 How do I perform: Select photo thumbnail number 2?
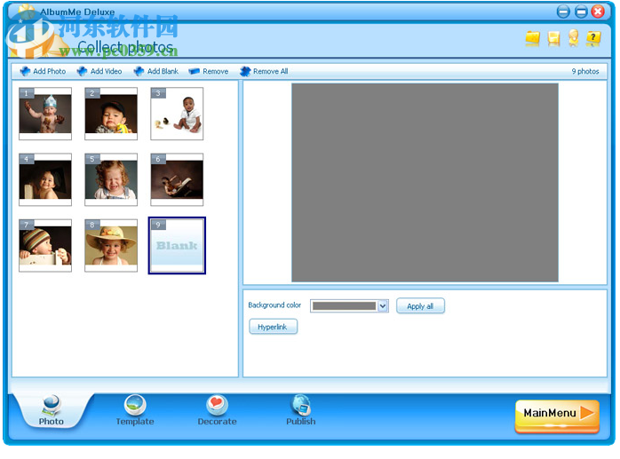tap(111, 114)
